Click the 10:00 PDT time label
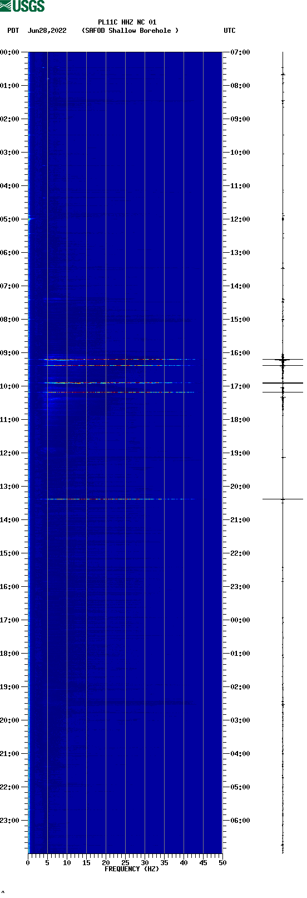The height and width of the screenshot is (898, 307). tap(10, 386)
